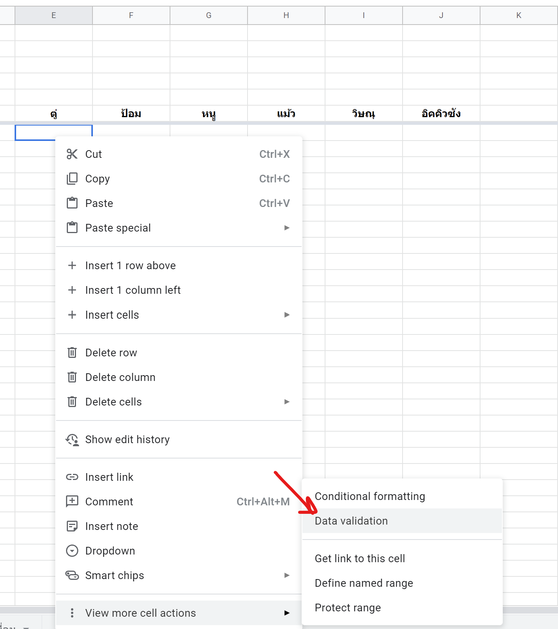
Task: Choose Get link to this cell
Action: [402, 558]
